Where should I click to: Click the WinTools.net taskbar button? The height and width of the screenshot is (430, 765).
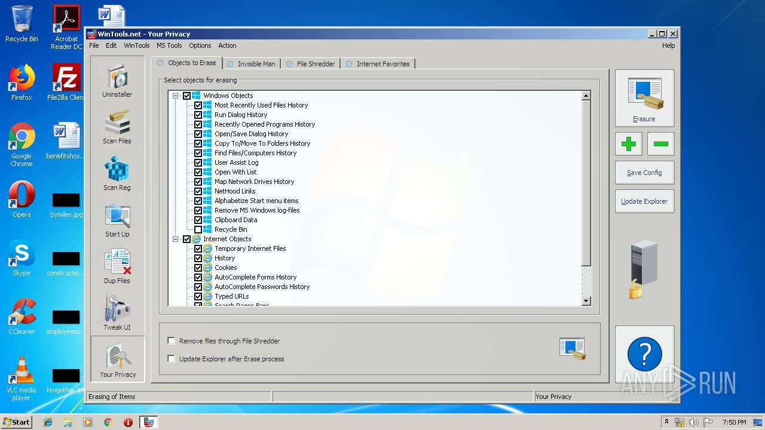coord(148,422)
